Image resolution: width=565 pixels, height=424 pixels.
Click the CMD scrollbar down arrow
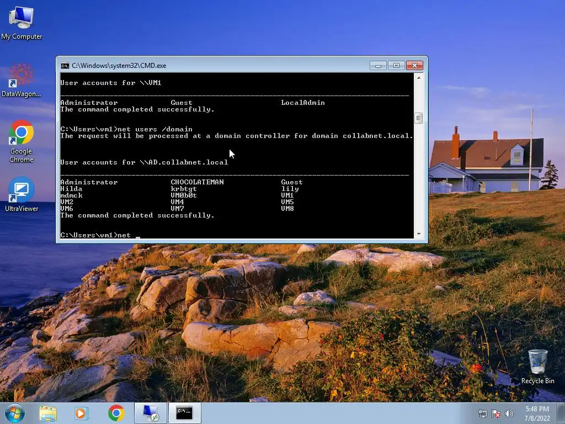(x=419, y=234)
